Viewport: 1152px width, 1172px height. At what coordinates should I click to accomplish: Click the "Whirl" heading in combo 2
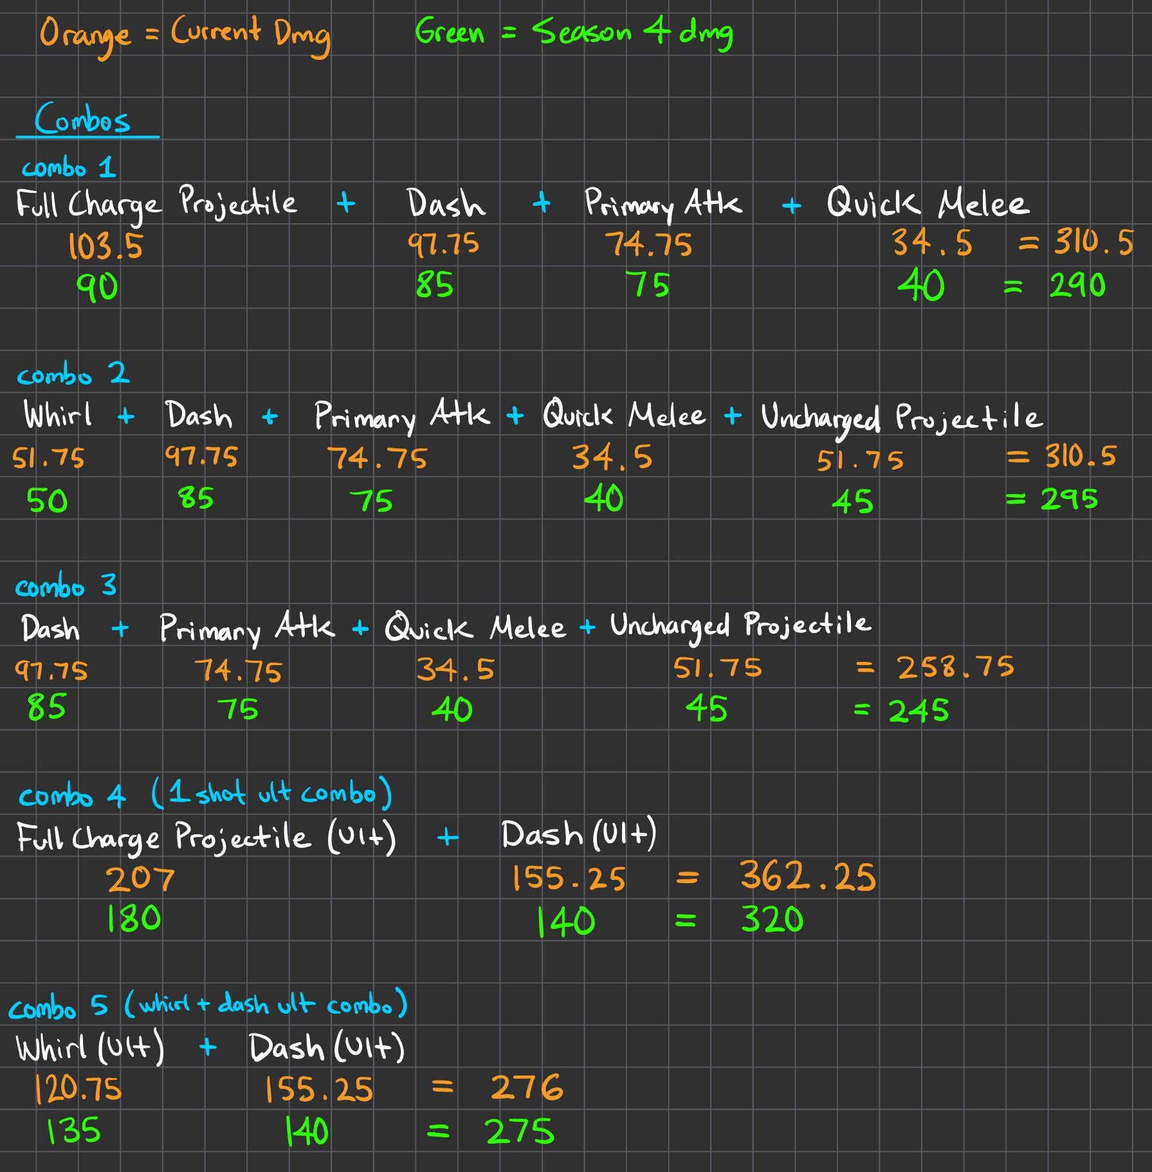[58, 415]
